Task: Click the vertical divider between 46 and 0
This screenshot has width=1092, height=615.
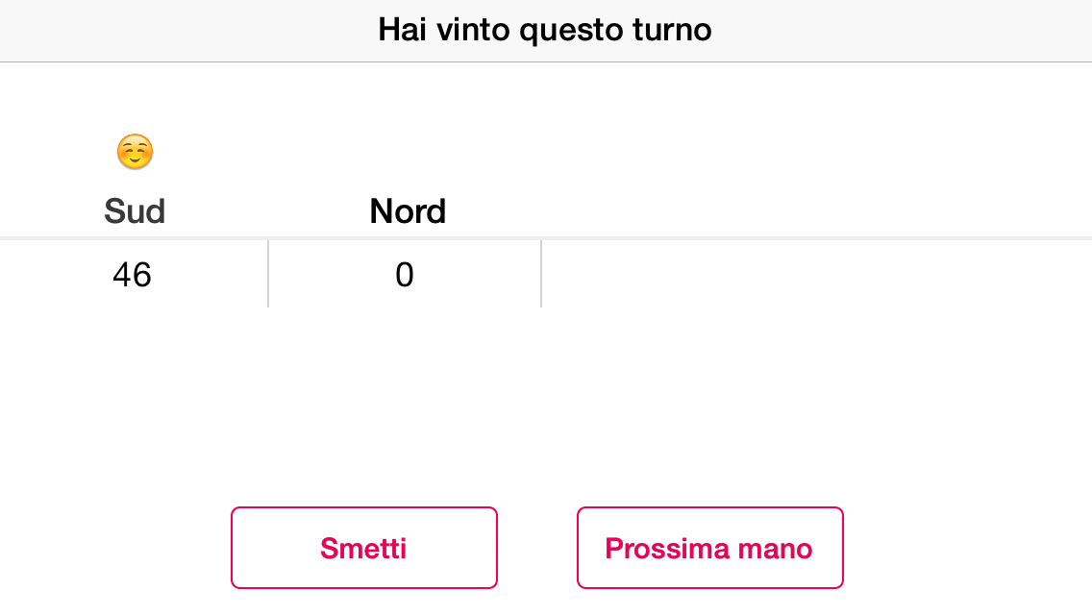Action: (268, 275)
